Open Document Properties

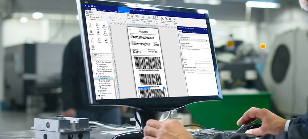[150, 19]
